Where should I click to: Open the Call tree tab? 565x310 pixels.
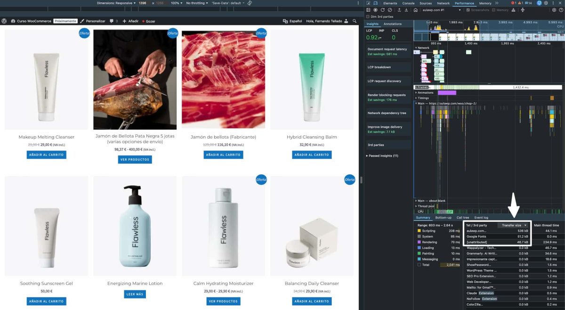(463, 217)
